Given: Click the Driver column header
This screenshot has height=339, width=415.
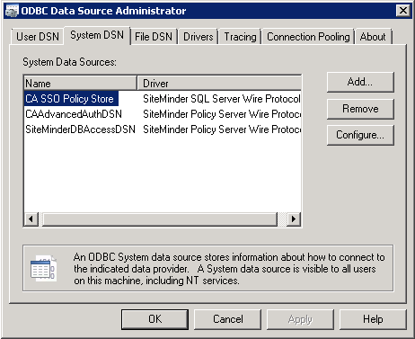Looking at the screenshot, I should (219, 83).
